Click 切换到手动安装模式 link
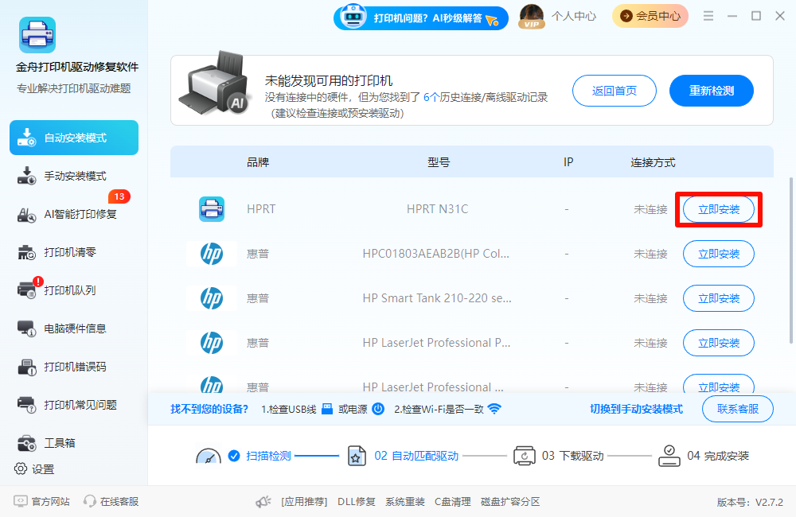Viewport: 796px width, 517px height. (x=636, y=409)
